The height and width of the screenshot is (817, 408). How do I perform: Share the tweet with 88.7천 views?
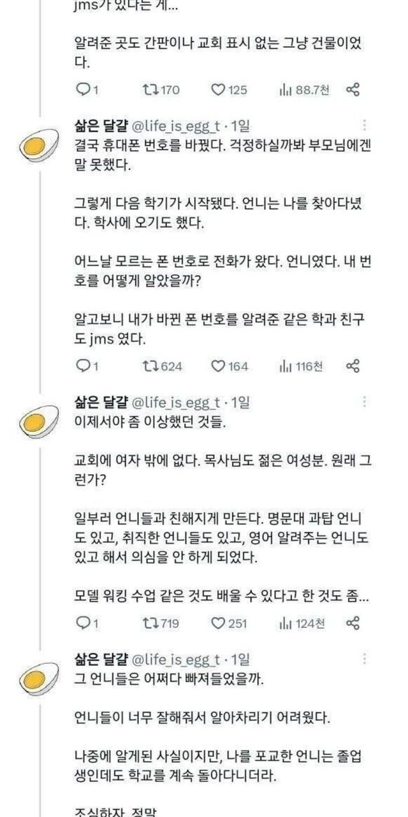pos(353,91)
